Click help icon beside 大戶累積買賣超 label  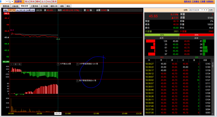(x=77, y=64)
